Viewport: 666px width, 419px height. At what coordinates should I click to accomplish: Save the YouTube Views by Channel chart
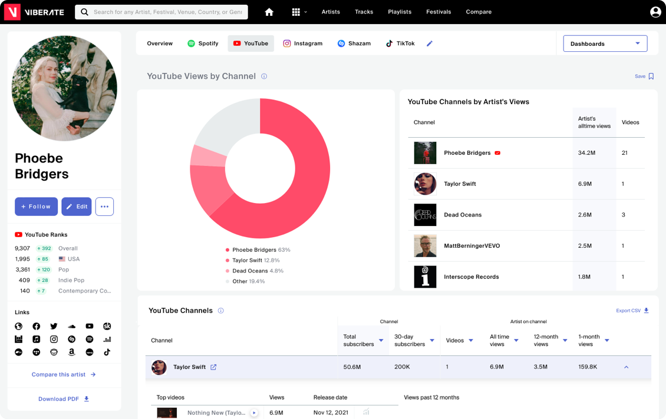pos(644,77)
